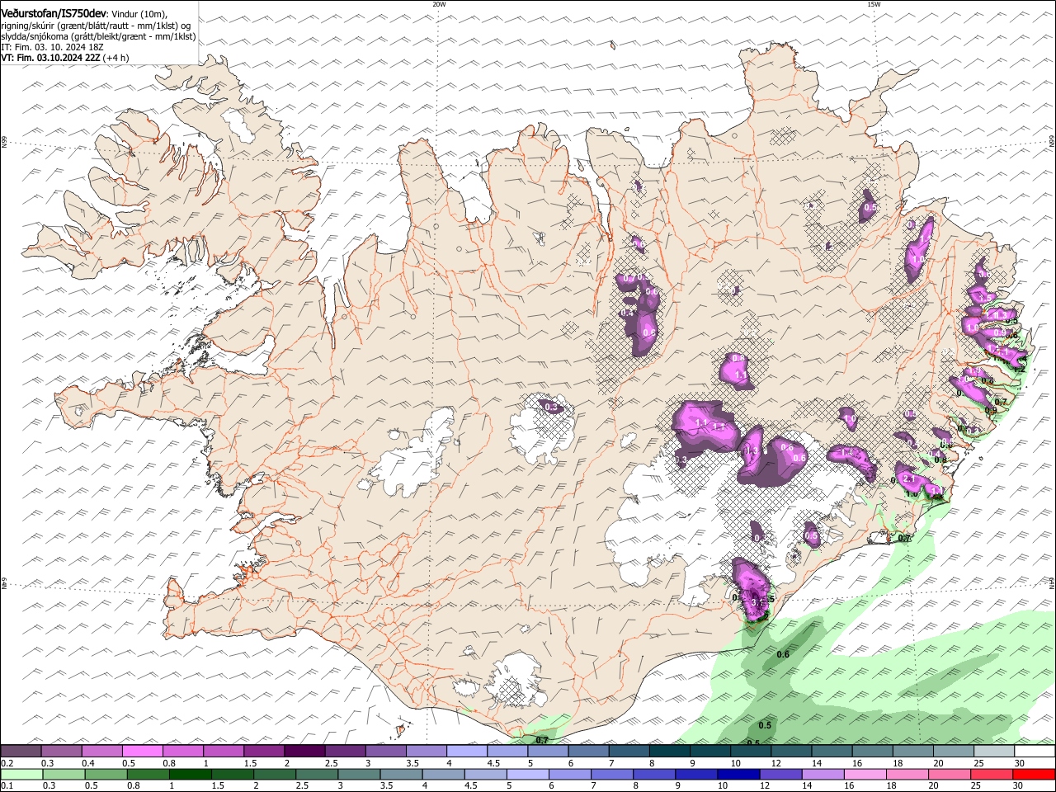Click the snow legend swatch between 2.5 and 3
Image resolution: width=1056 pixels, height=792 pixels.
coord(344,751)
